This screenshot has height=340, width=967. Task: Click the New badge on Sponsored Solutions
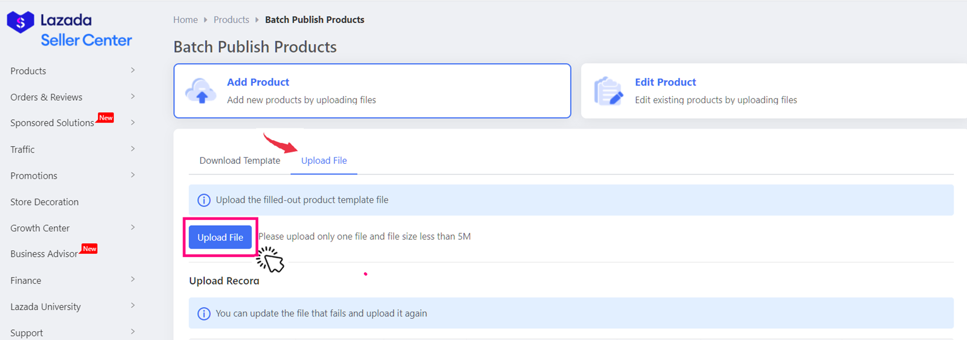pos(106,118)
